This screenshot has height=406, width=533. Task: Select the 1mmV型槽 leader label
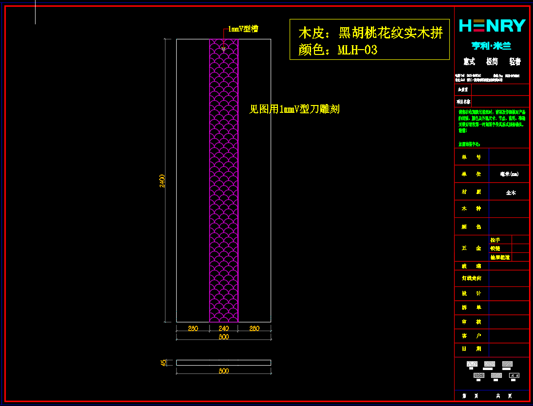coord(242,30)
